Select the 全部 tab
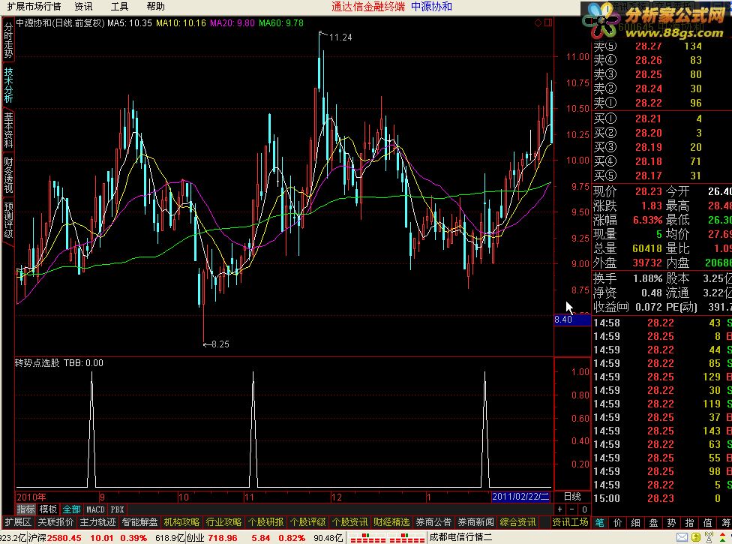The width and height of the screenshot is (732, 544). pyautogui.click(x=72, y=509)
